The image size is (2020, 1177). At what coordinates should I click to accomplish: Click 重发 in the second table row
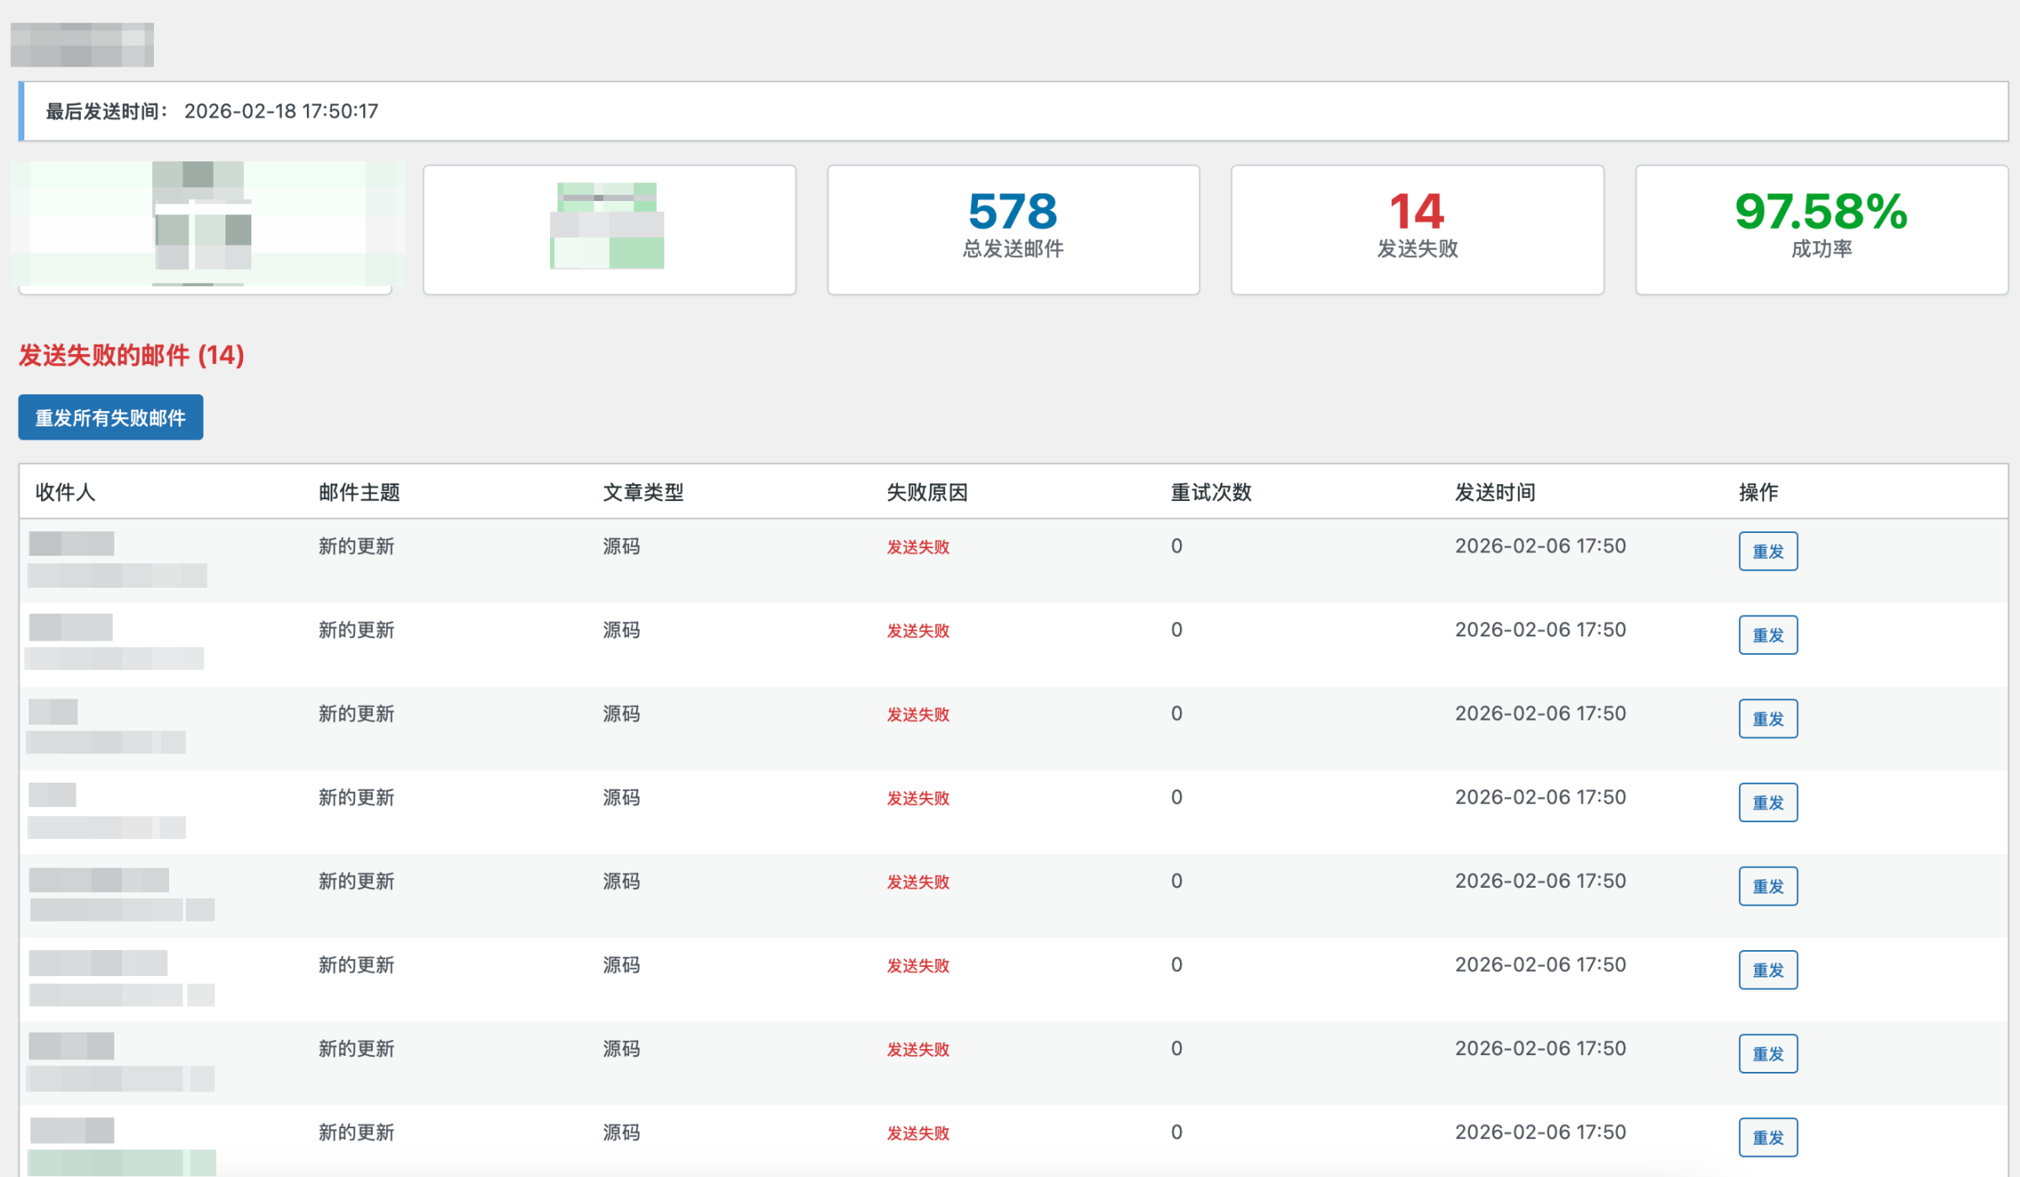pos(1768,635)
